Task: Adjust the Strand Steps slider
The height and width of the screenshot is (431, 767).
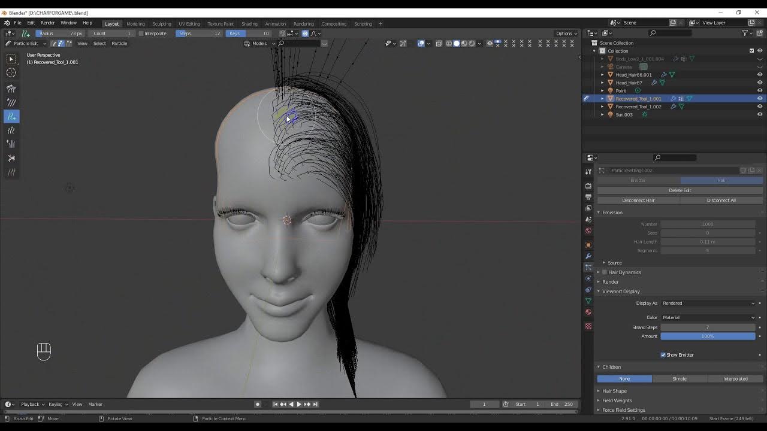Action: click(x=708, y=327)
